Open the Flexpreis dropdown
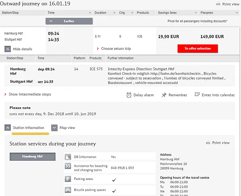 point(237,13)
